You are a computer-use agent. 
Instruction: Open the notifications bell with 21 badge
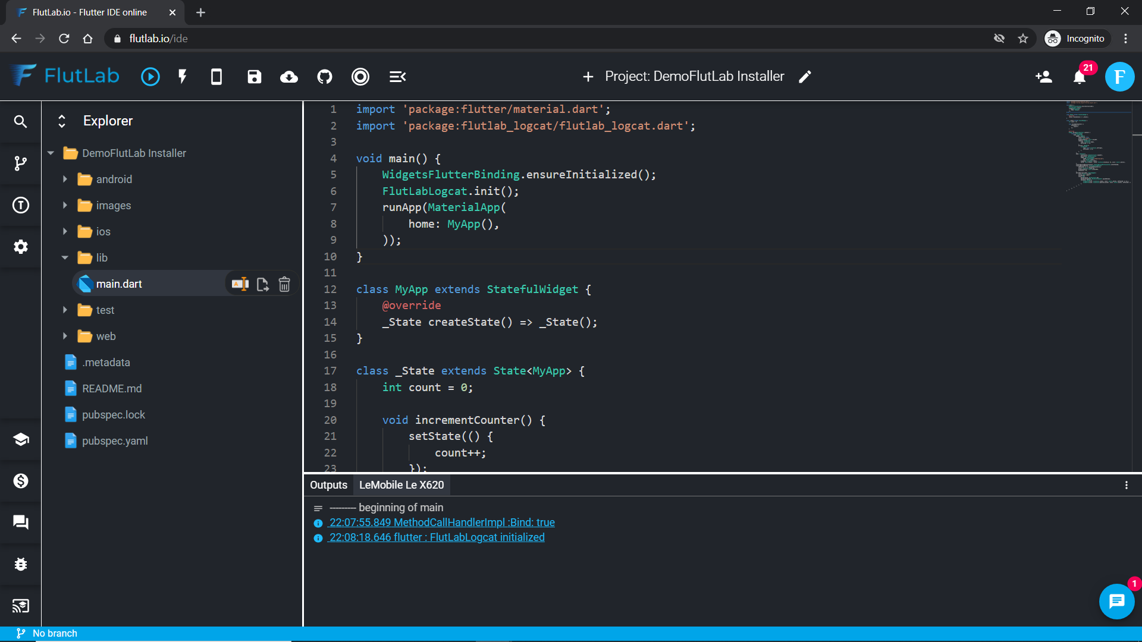(x=1080, y=77)
